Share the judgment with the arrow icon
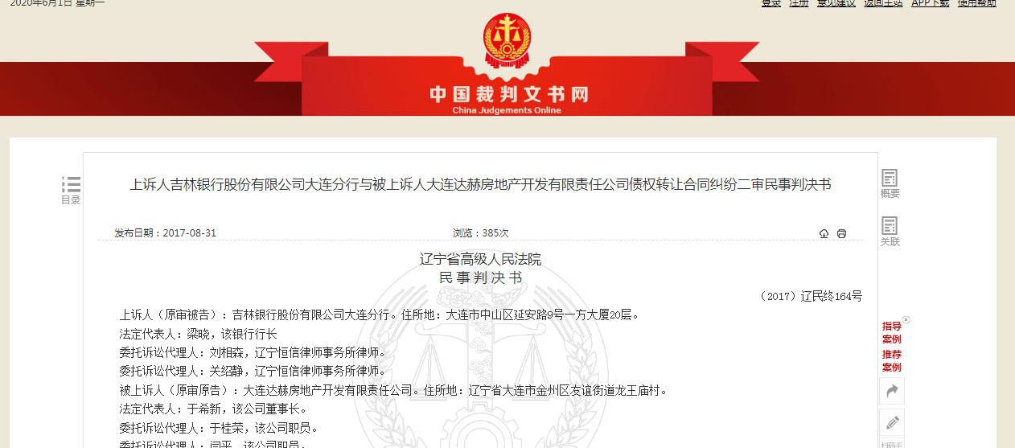1015x448 pixels. (892, 391)
